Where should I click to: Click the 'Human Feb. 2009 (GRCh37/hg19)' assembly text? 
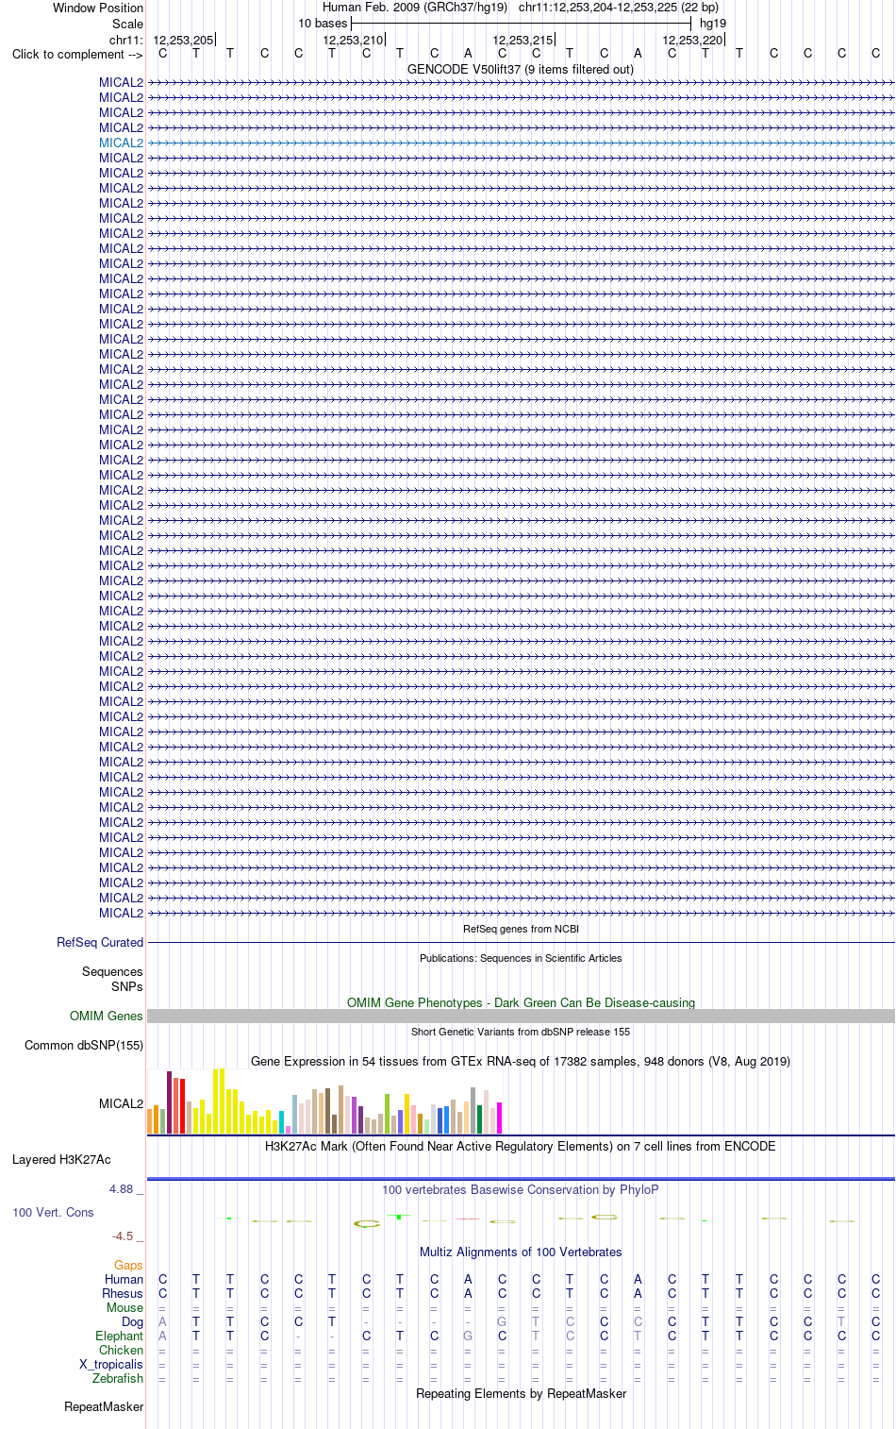[415, 7]
